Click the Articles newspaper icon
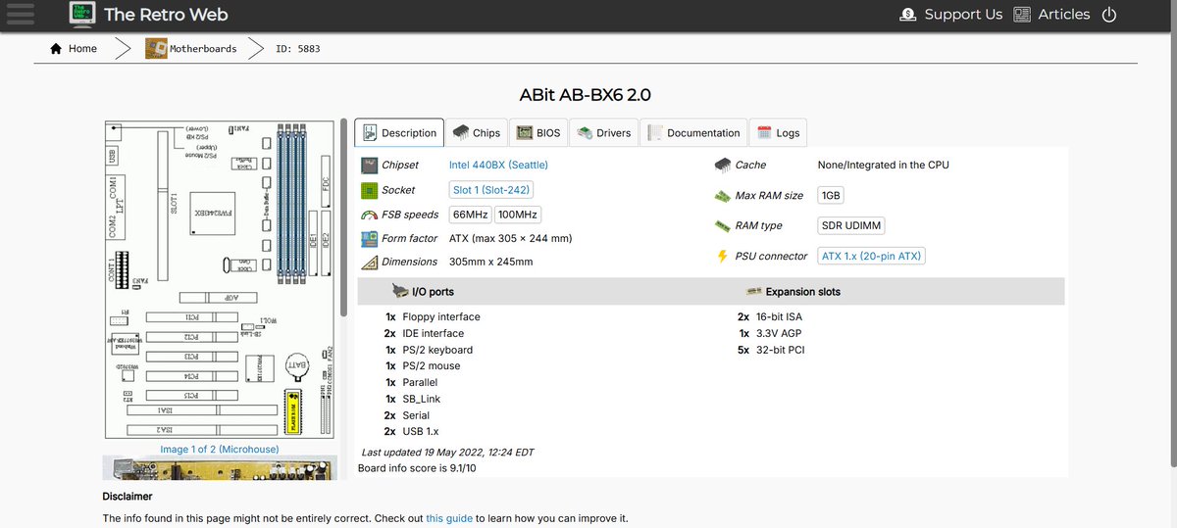 point(1022,14)
